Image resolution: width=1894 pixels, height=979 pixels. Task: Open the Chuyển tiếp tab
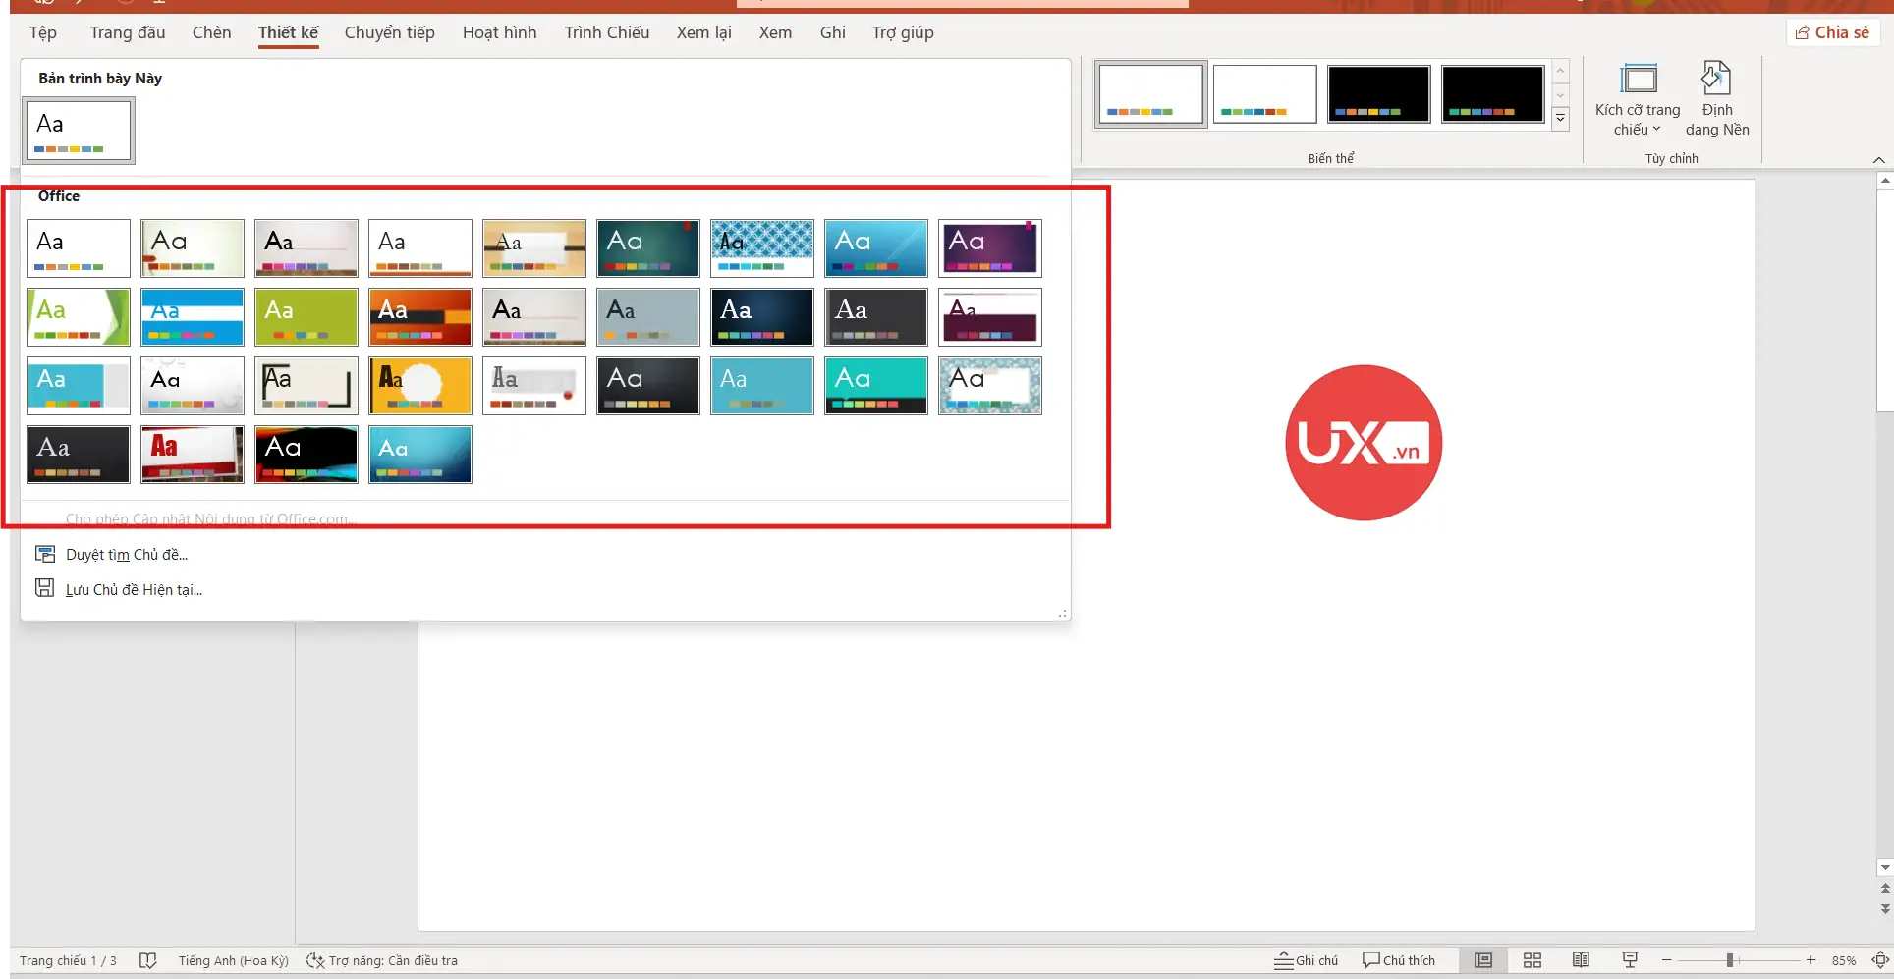click(389, 32)
